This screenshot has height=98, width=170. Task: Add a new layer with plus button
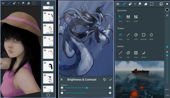point(48,3)
